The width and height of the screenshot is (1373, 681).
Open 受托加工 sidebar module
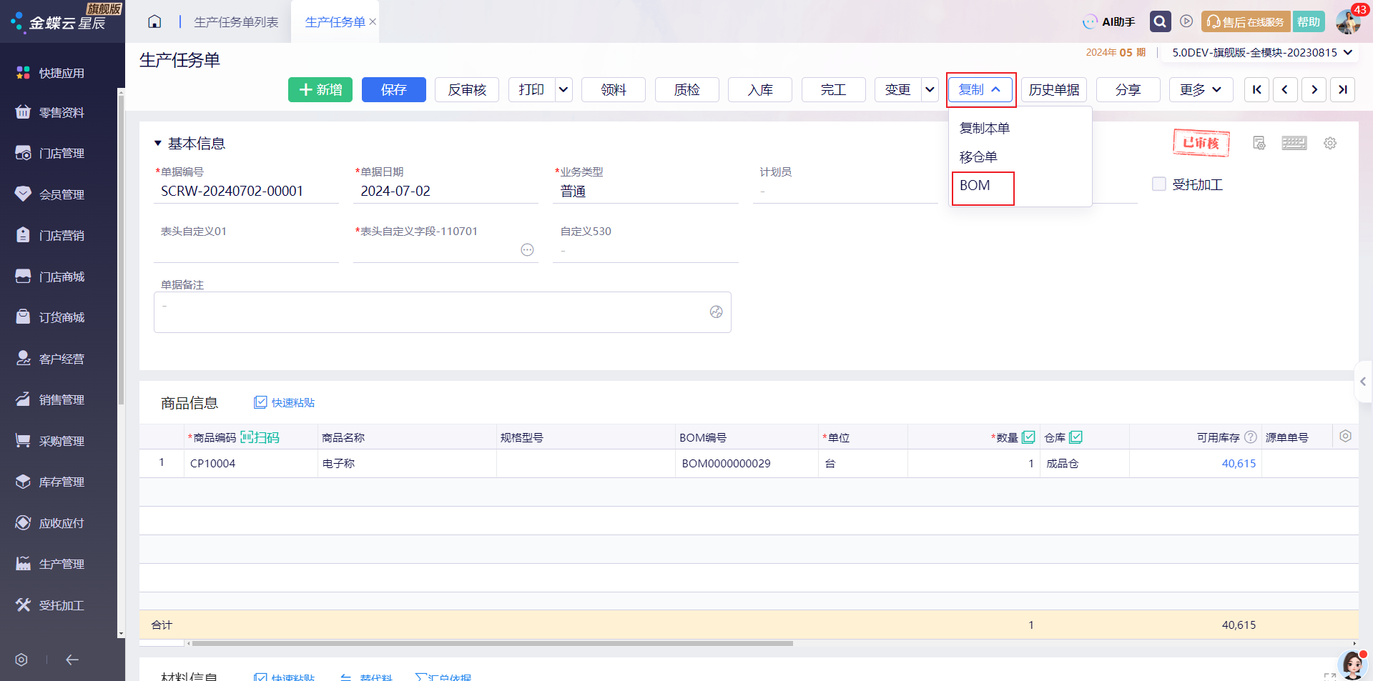[50, 605]
